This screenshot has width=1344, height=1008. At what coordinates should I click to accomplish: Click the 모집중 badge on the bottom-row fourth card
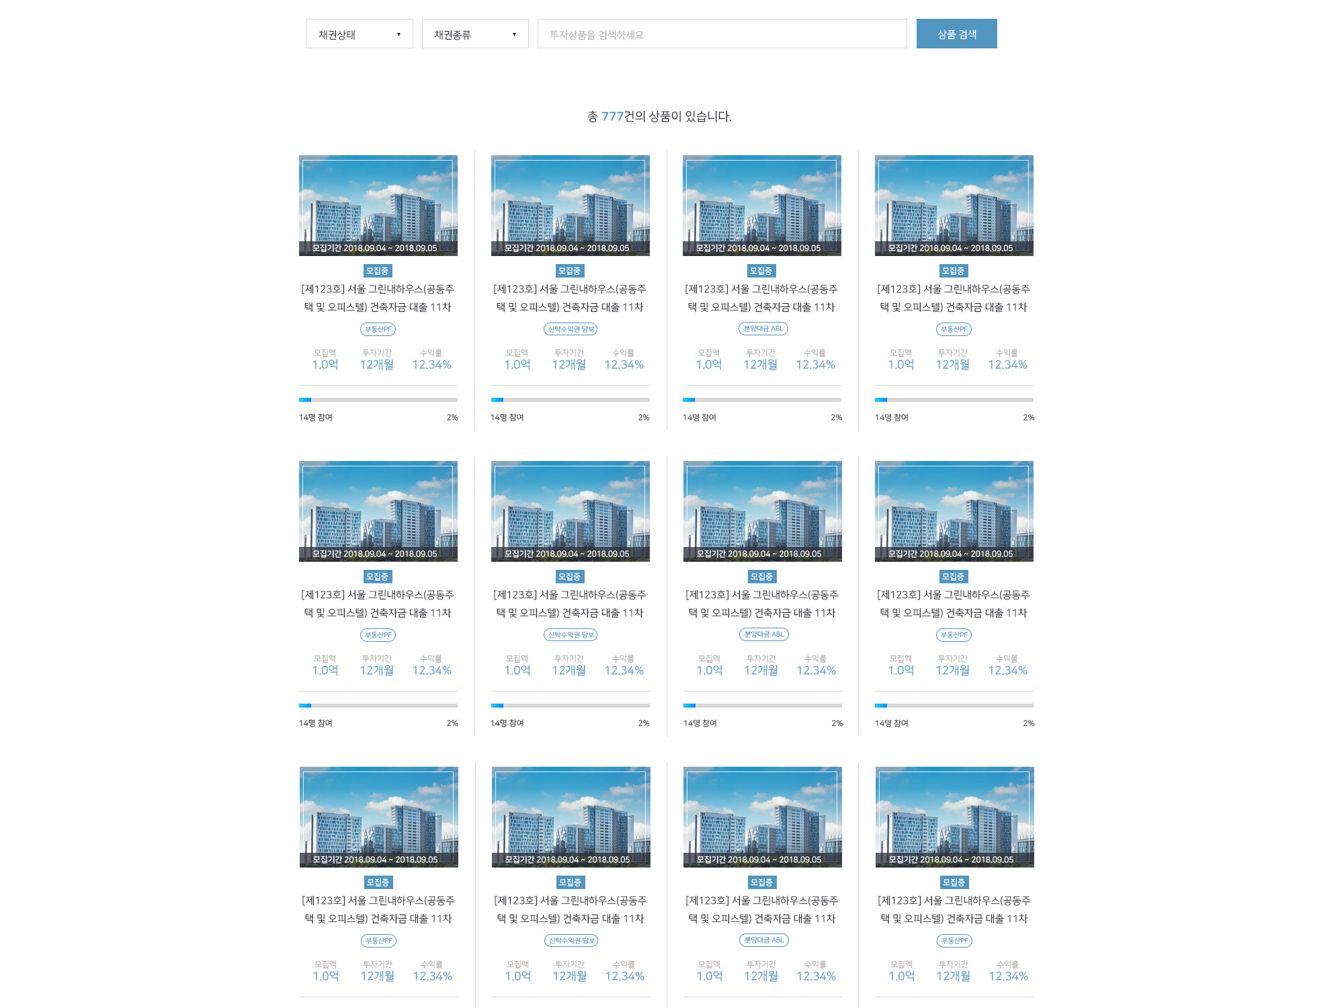coord(954,882)
